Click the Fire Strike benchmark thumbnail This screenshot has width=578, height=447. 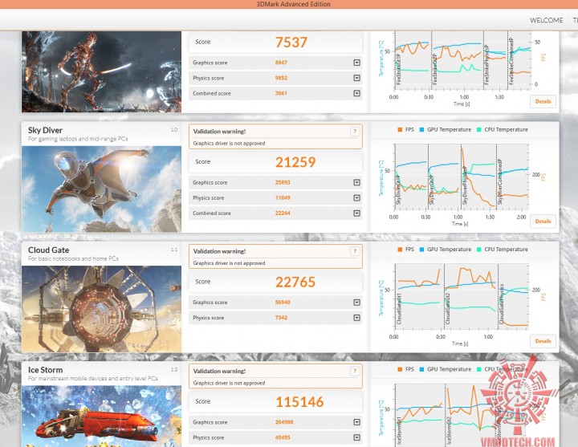101,72
